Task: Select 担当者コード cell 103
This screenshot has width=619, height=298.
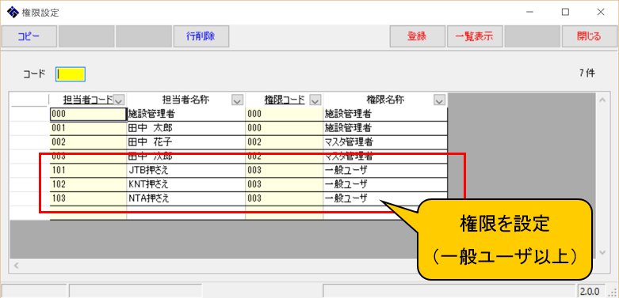Action: tap(88, 198)
